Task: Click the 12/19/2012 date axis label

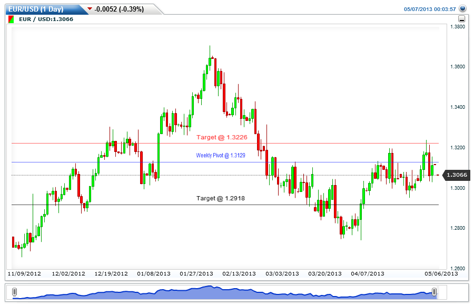Action: click(x=111, y=274)
